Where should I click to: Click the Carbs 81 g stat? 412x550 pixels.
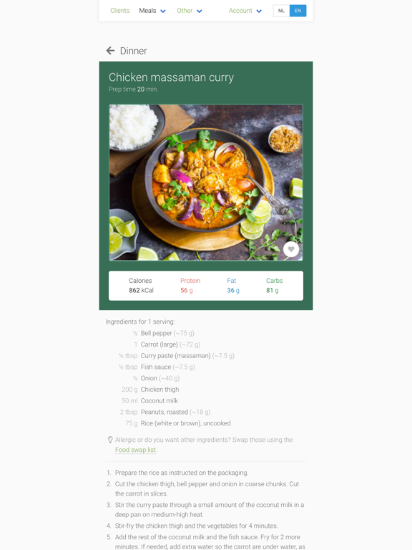(x=274, y=286)
